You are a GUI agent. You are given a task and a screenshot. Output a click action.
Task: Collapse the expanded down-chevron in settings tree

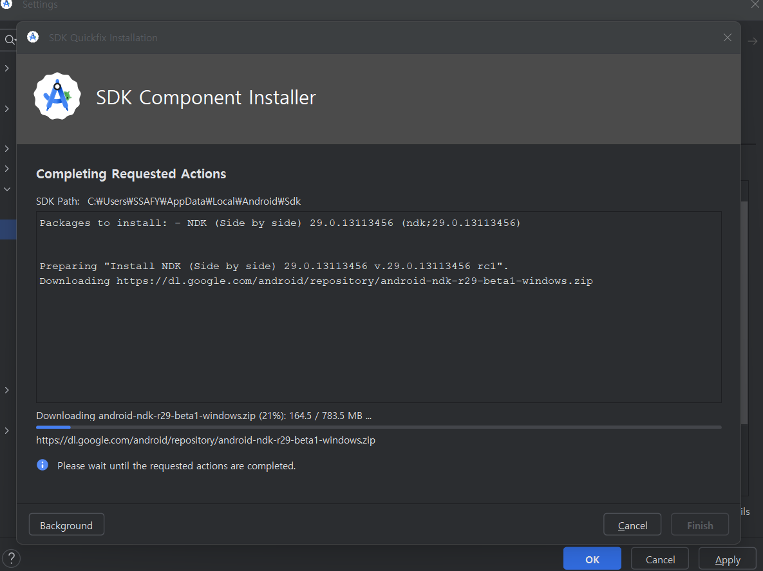point(7,189)
